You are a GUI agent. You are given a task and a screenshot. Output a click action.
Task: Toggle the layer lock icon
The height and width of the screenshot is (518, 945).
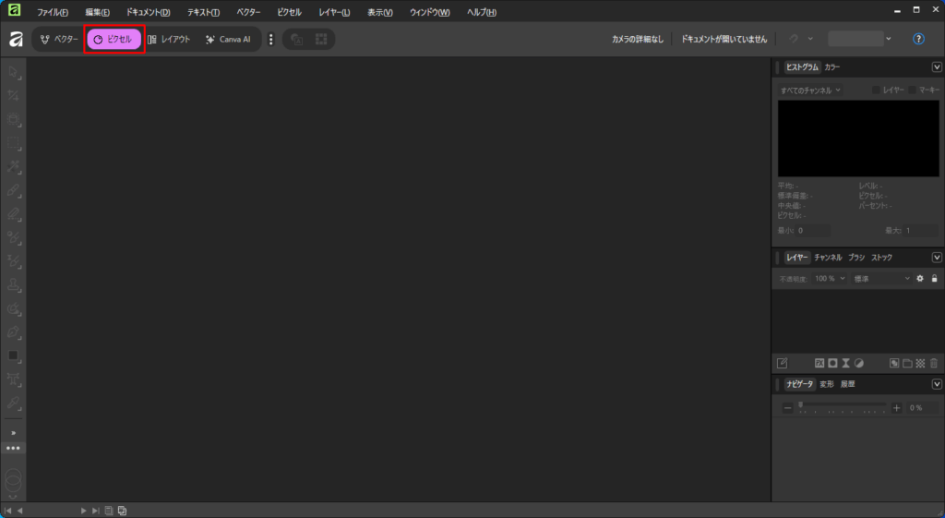934,278
